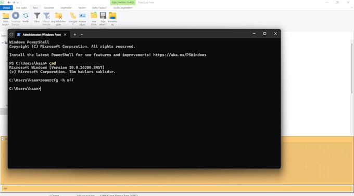Open the Seçenekler tab
Viewport: 354px width, 196px height.
66,8
